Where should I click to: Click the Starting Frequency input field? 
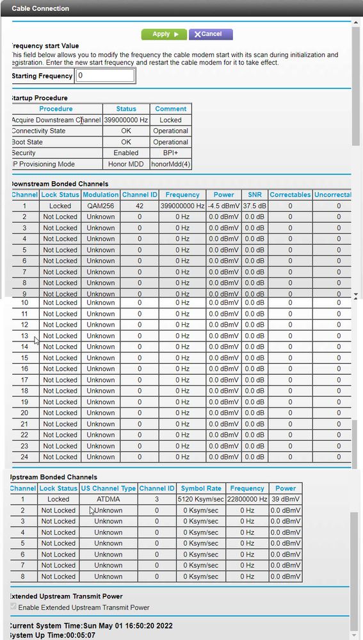(106, 76)
